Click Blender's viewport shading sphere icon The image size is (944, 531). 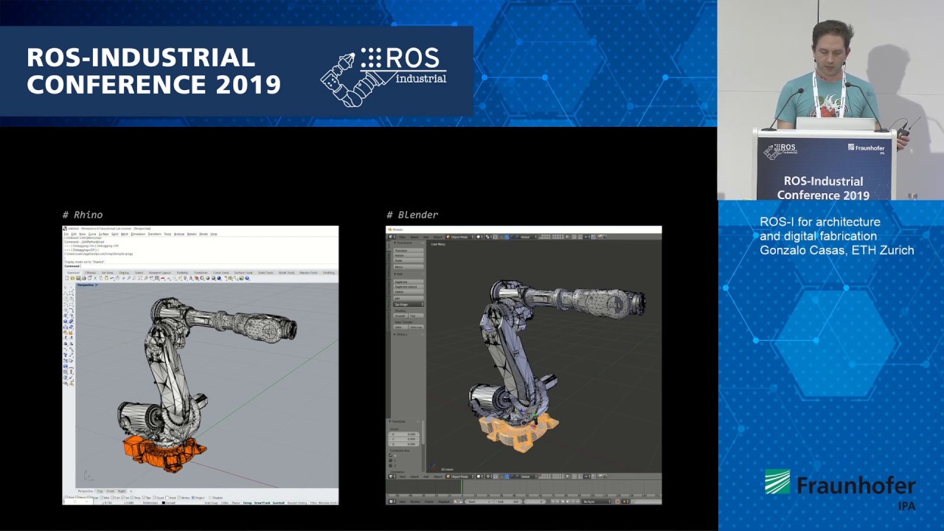(x=479, y=237)
